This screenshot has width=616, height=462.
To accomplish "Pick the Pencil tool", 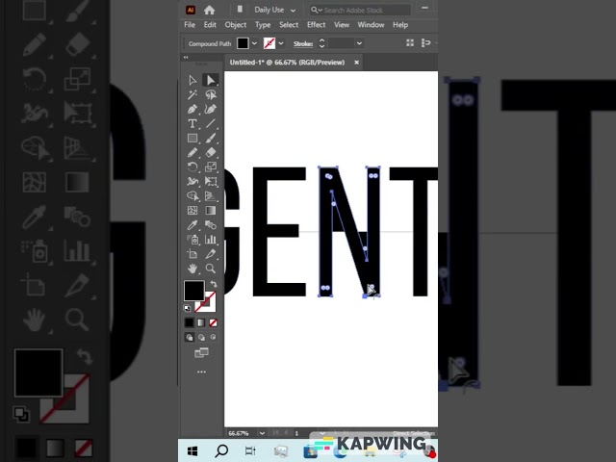I will click(x=192, y=152).
